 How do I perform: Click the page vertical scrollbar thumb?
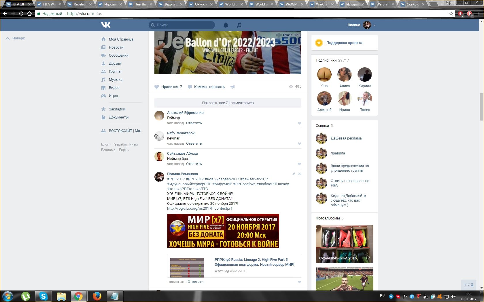point(481,107)
